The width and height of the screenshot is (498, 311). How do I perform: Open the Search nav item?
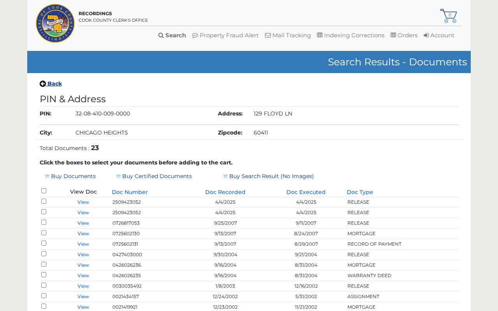tap(172, 35)
